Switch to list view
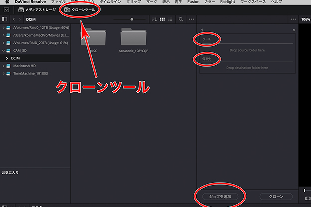Screen dimensions: 311x207 tap(171, 19)
